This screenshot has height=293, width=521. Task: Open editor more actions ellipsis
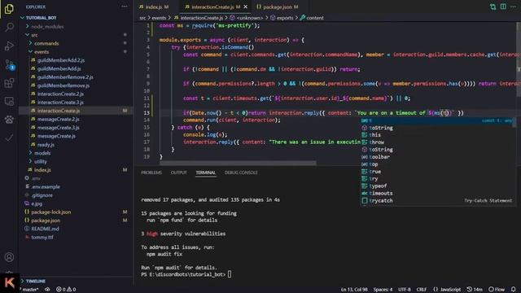click(514, 7)
